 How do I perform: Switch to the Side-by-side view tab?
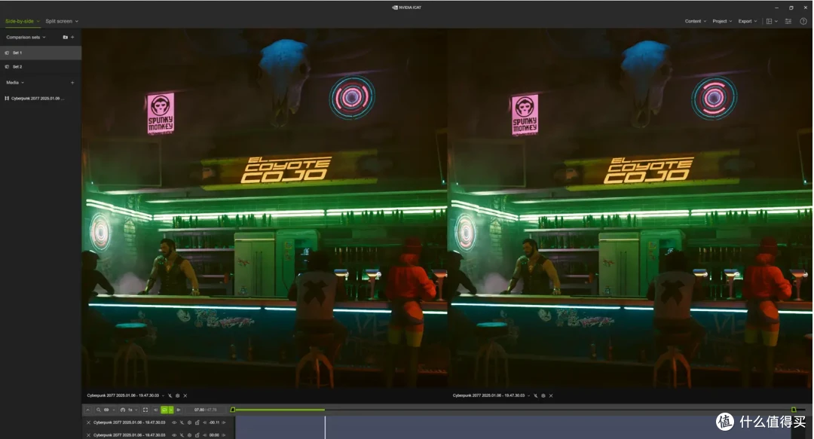click(x=22, y=21)
